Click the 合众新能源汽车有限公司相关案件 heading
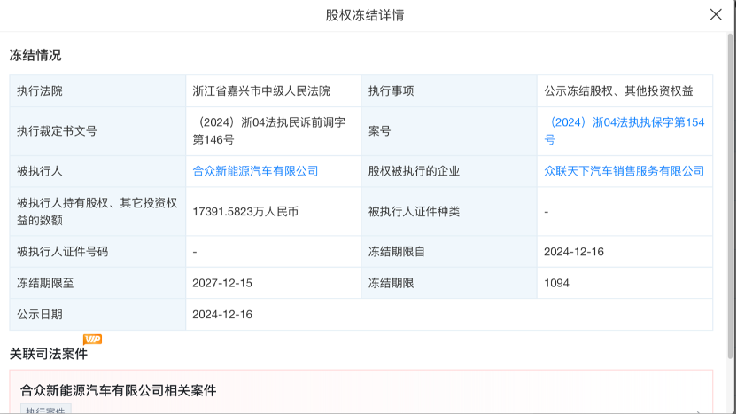The image size is (737, 415). (x=119, y=390)
